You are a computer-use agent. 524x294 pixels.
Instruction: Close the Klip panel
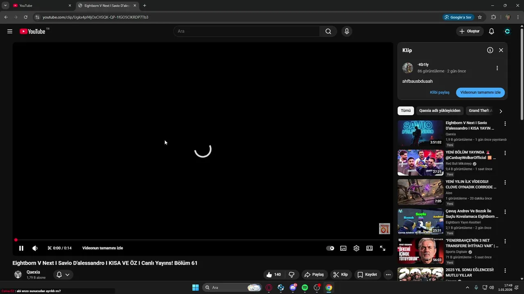pyautogui.click(x=501, y=50)
